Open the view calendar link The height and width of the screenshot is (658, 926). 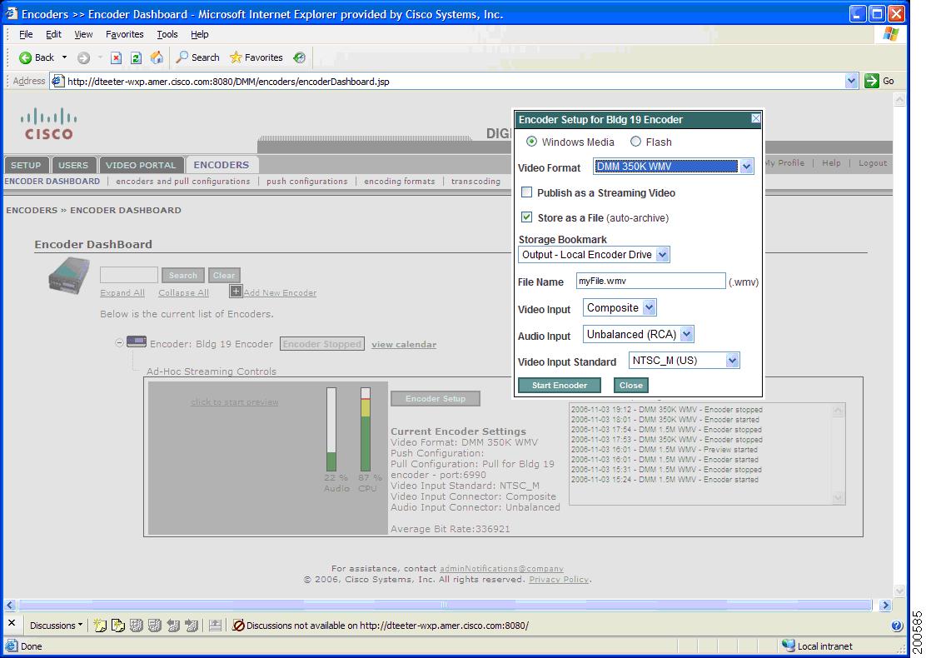point(403,344)
